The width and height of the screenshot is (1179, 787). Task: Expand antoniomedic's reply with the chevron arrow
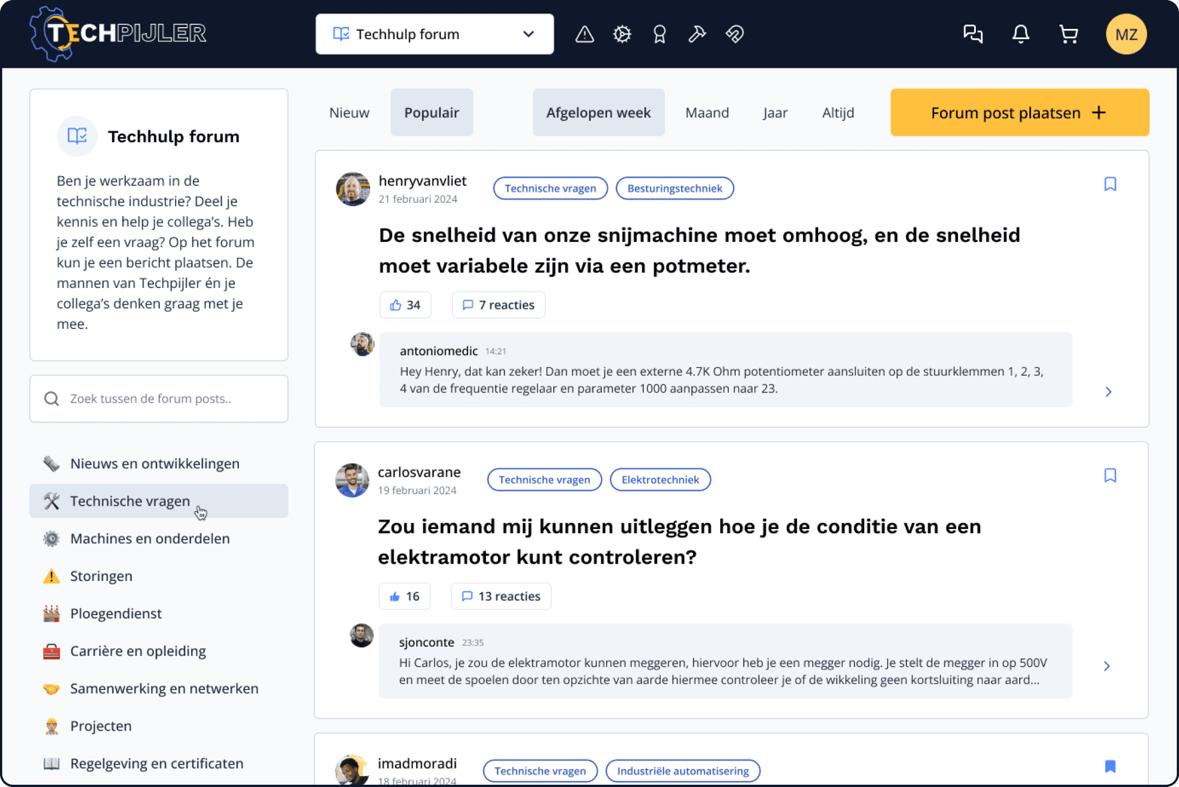click(1108, 391)
